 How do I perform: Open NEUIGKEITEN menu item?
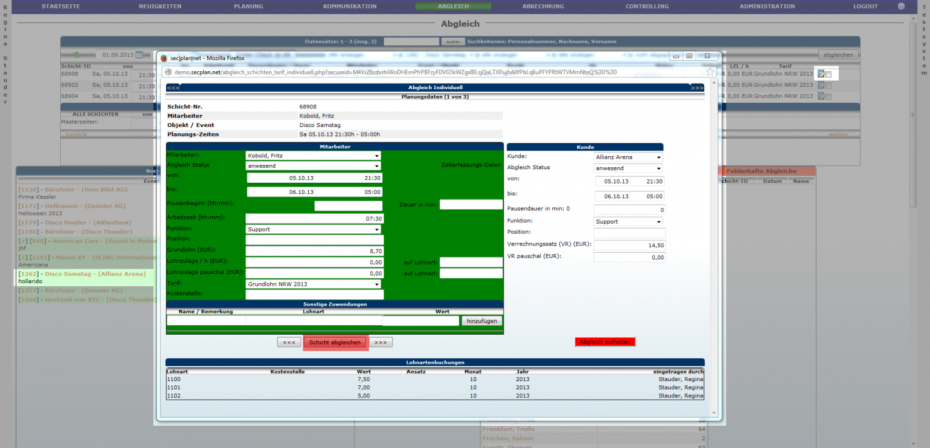coord(161,6)
